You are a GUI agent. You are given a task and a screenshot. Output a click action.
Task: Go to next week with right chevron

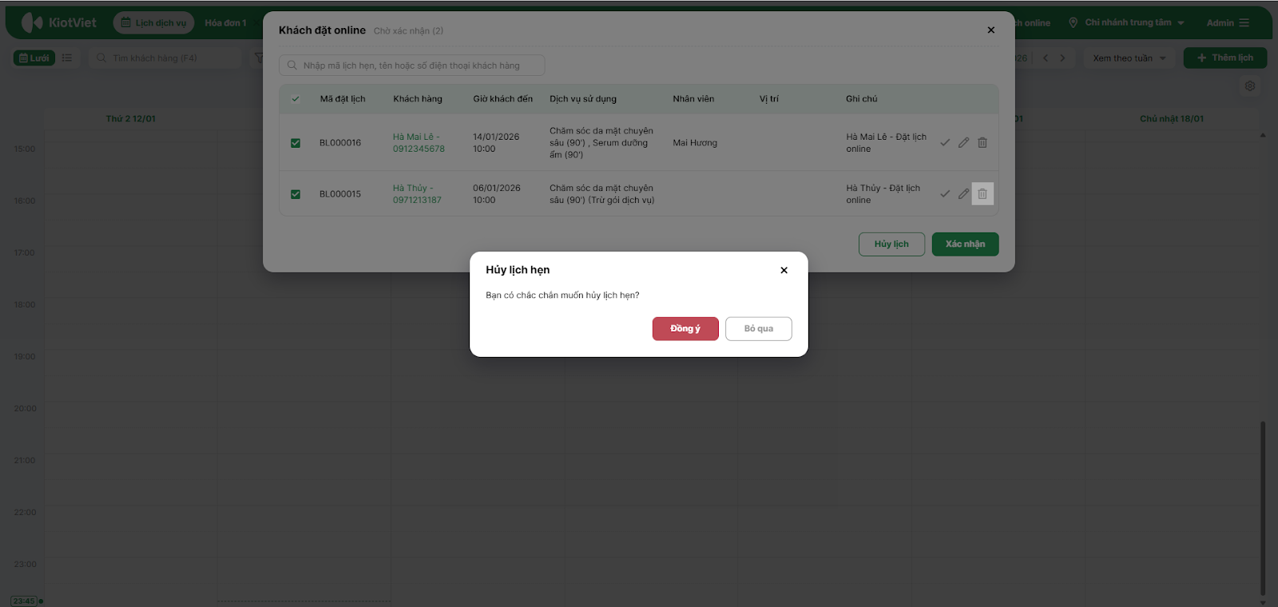(x=1062, y=58)
